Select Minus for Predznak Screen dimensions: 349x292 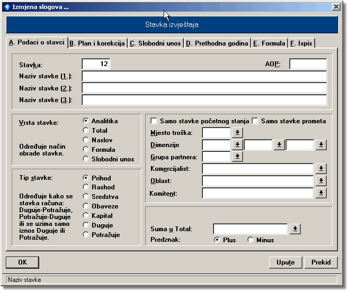pos(251,240)
